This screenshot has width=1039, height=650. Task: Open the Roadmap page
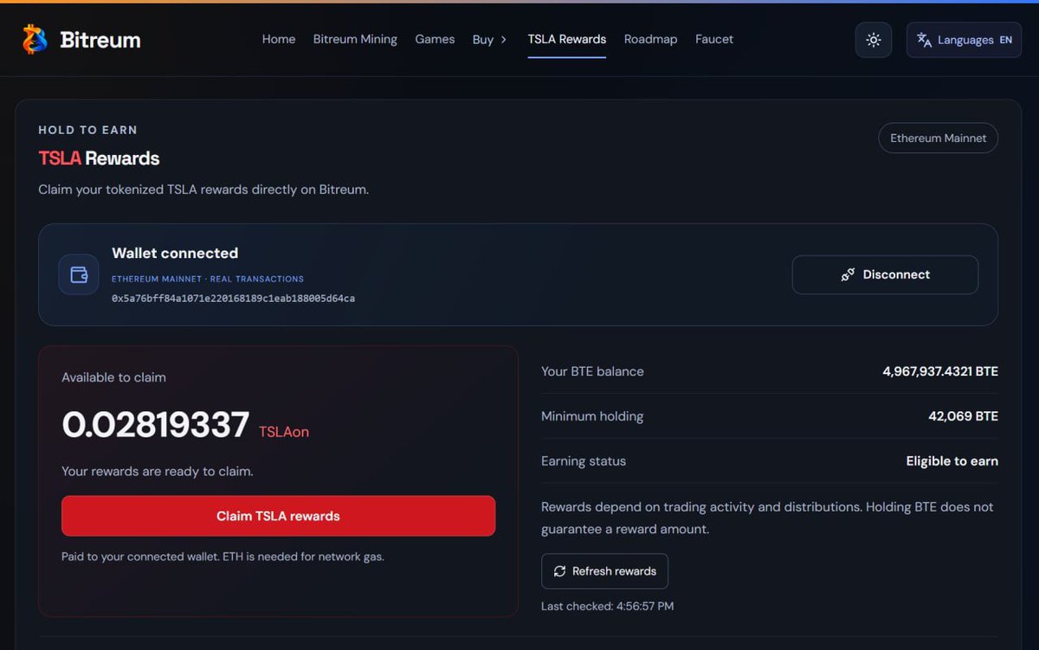pyautogui.click(x=650, y=39)
